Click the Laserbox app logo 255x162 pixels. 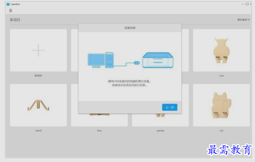coord(8,4)
